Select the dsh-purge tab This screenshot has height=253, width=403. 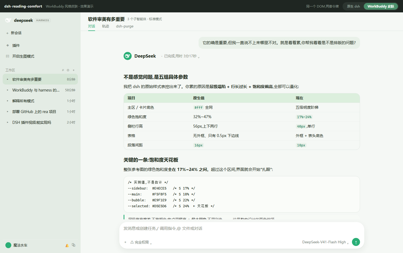[x=125, y=26]
